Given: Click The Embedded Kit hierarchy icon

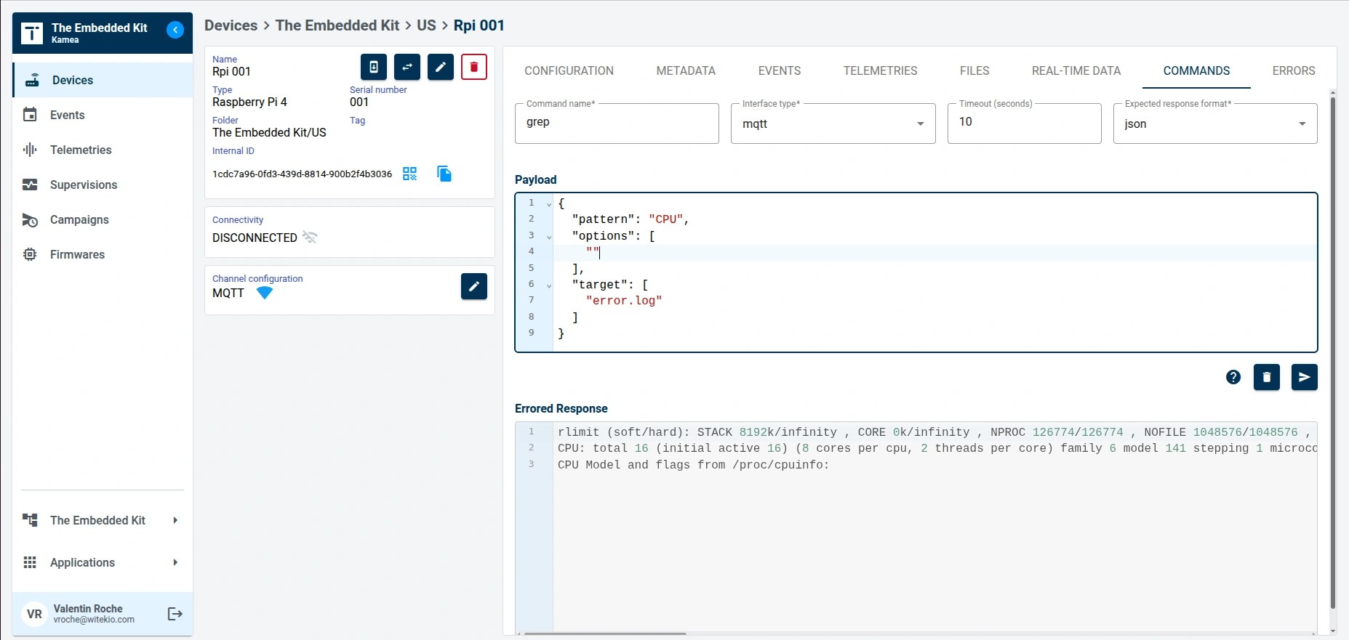Looking at the screenshot, I should (30, 520).
